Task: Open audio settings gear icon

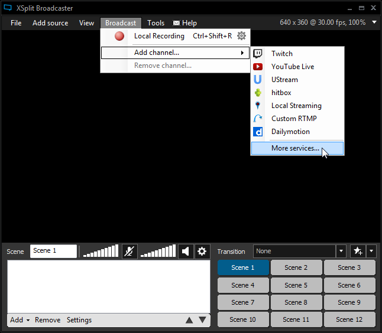Action: 202,251
